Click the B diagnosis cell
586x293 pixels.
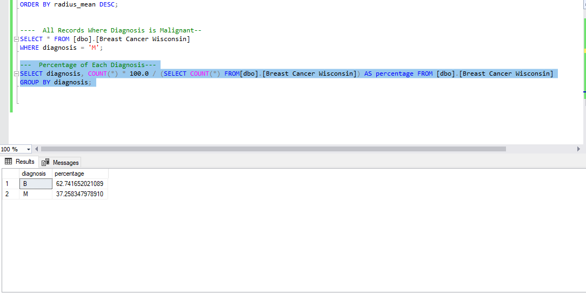coord(36,184)
